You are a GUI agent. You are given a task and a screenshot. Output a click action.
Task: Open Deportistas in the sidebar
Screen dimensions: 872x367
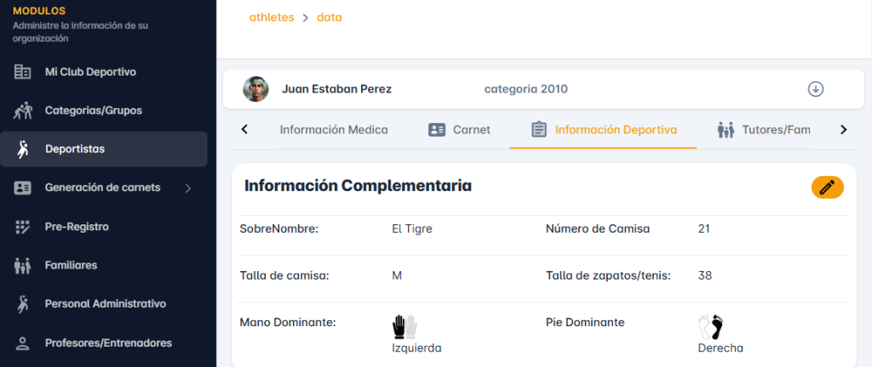[x=75, y=150]
